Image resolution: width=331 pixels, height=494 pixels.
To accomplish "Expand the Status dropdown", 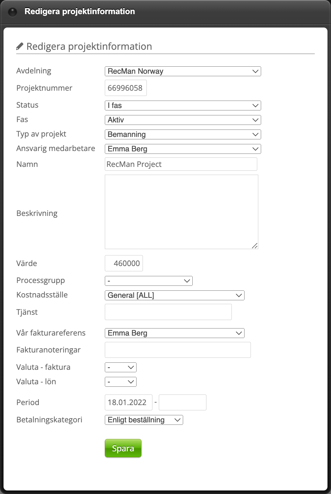I will (182, 106).
